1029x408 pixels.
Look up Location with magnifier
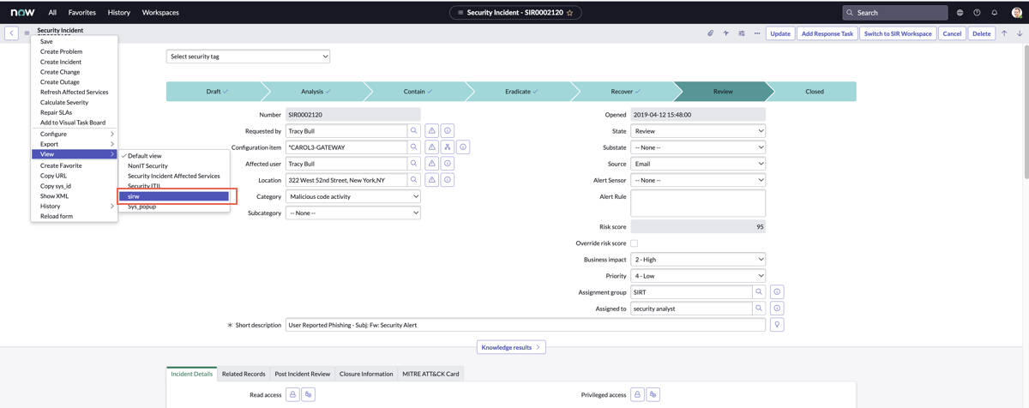pos(414,180)
